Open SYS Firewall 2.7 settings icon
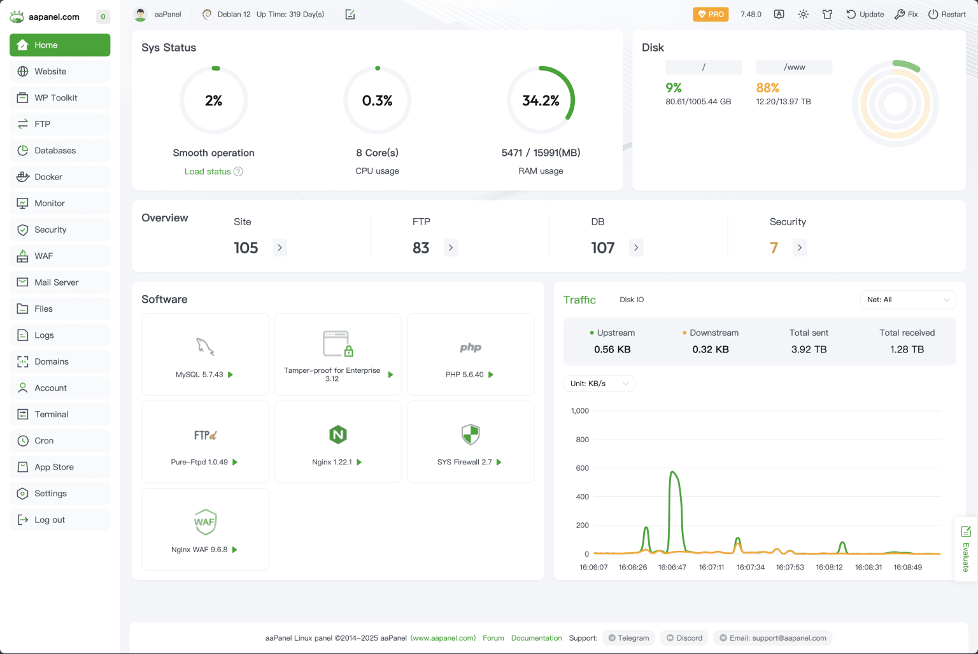 tap(470, 435)
